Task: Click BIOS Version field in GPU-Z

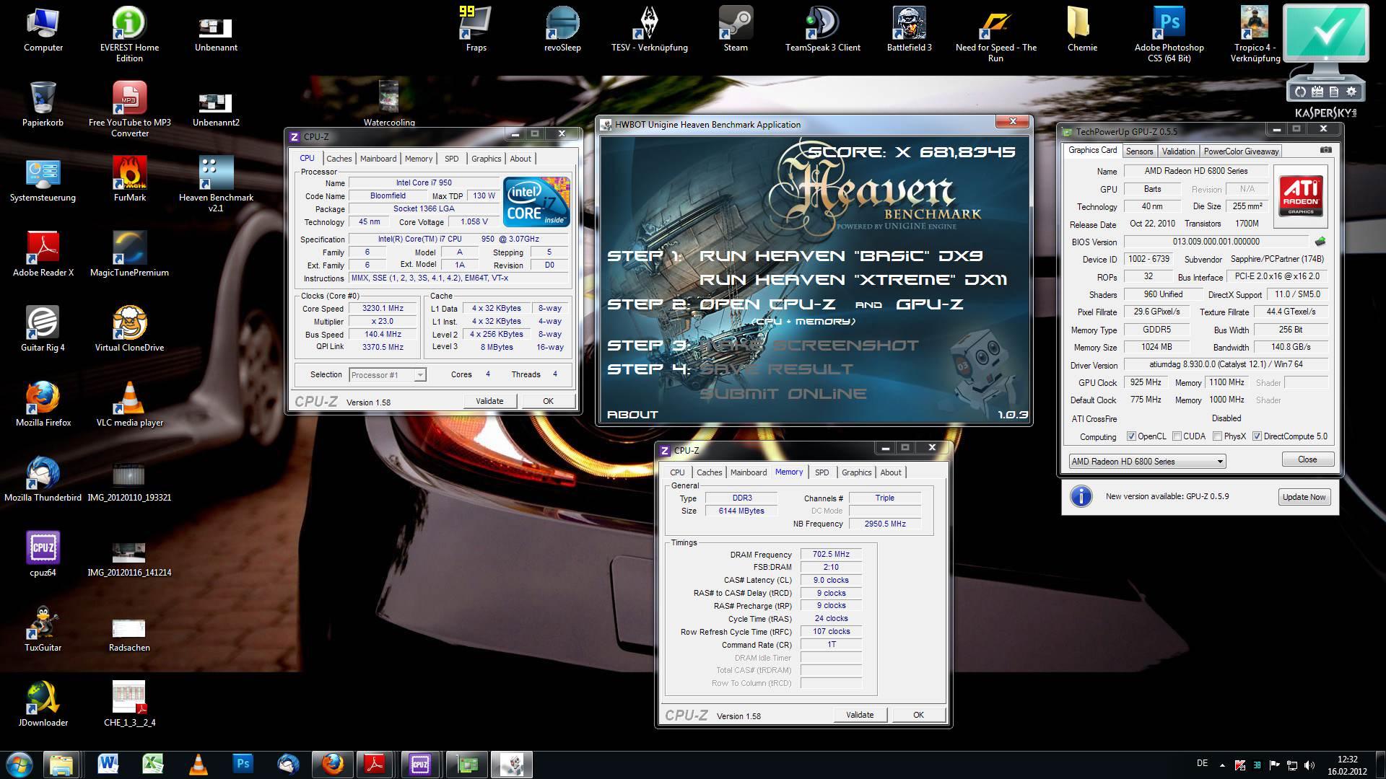Action: [1216, 242]
